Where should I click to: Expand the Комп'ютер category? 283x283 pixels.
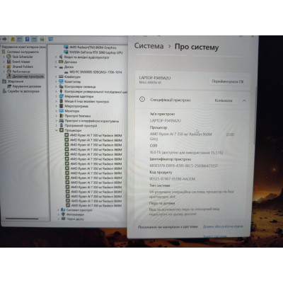pyautogui.click(x=56, y=81)
